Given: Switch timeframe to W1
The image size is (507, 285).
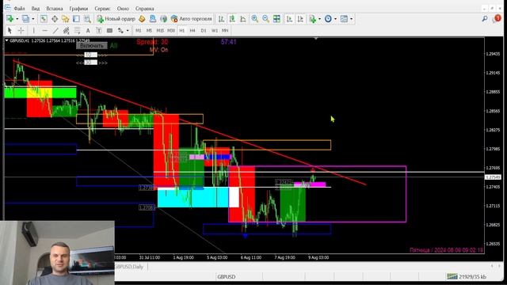Looking at the screenshot, I should 215,30.
